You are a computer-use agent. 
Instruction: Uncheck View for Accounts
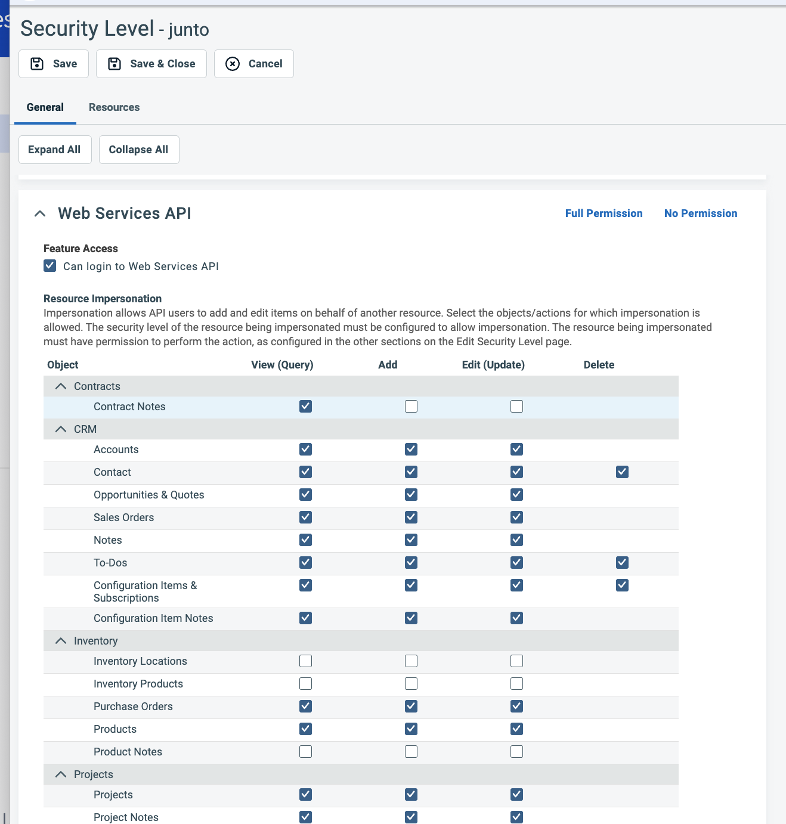coord(306,450)
